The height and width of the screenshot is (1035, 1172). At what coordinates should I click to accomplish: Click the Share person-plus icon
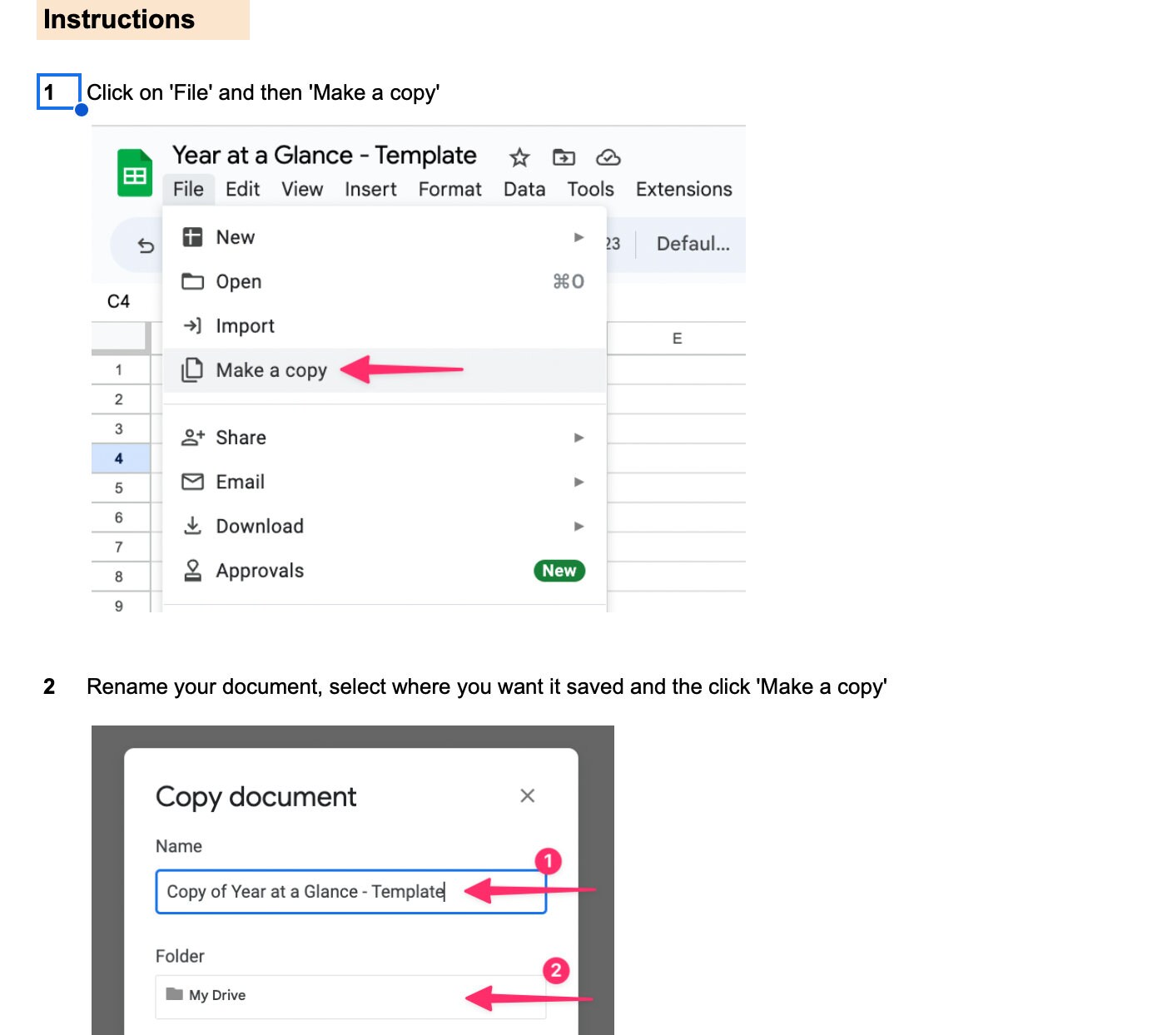pyautogui.click(x=192, y=437)
